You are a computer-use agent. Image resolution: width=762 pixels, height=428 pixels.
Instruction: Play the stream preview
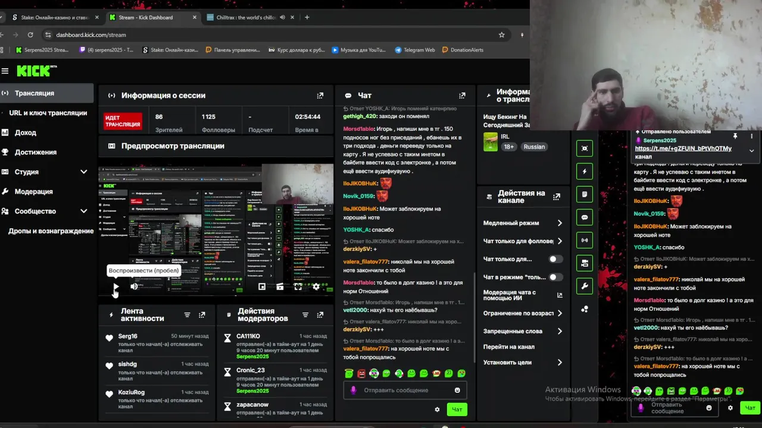pyautogui.click(x=115, y=287)
